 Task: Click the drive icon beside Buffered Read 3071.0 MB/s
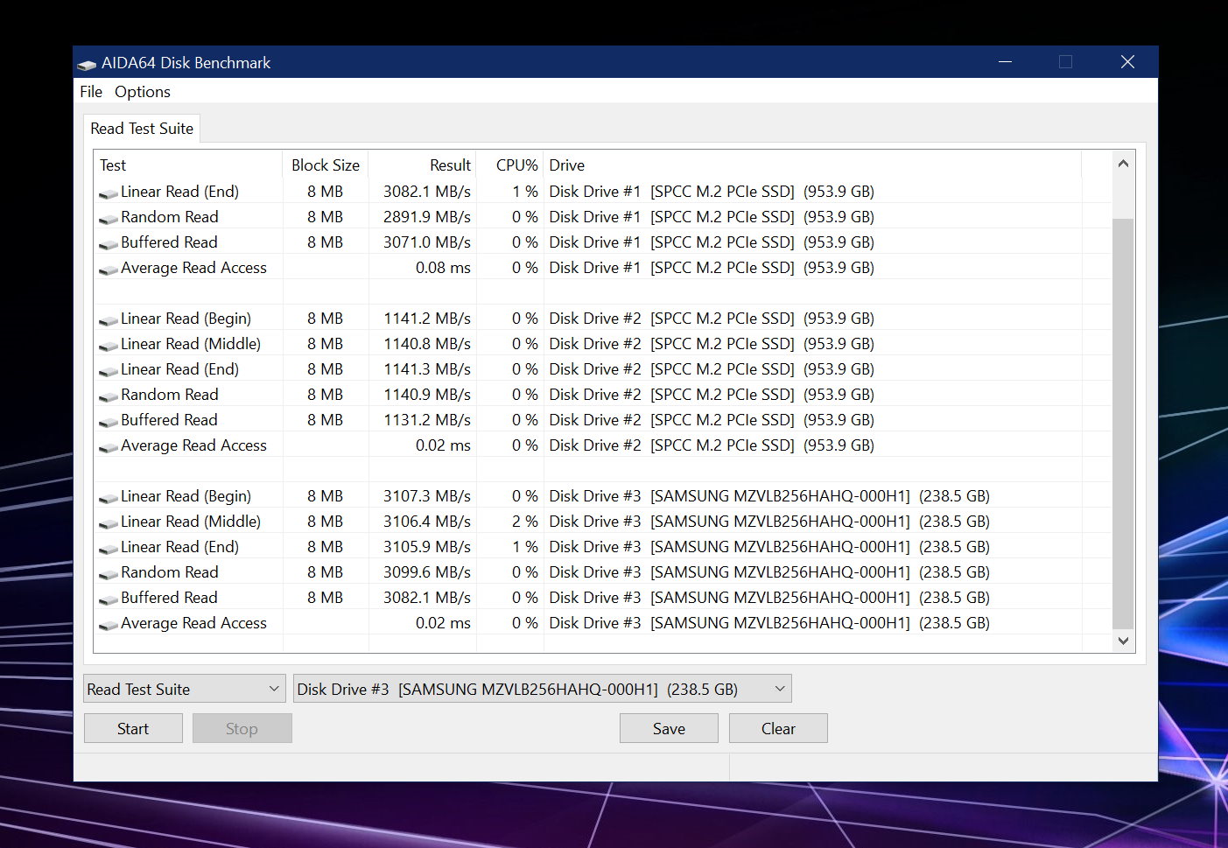coord(109,244)
